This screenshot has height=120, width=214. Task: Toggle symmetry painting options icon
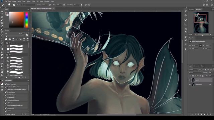pos(89,5)
